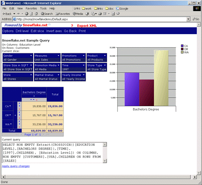The width and height of the screenshot is (202, 185).
Task: Sort Bachelors Degree column ascending arrow
Action: (x=31, y=100)
